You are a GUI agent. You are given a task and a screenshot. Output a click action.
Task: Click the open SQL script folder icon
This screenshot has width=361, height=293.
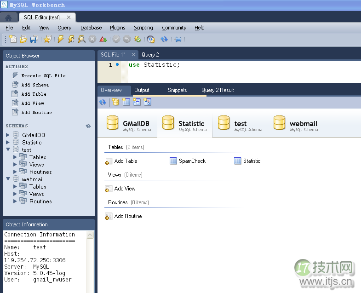23,40
